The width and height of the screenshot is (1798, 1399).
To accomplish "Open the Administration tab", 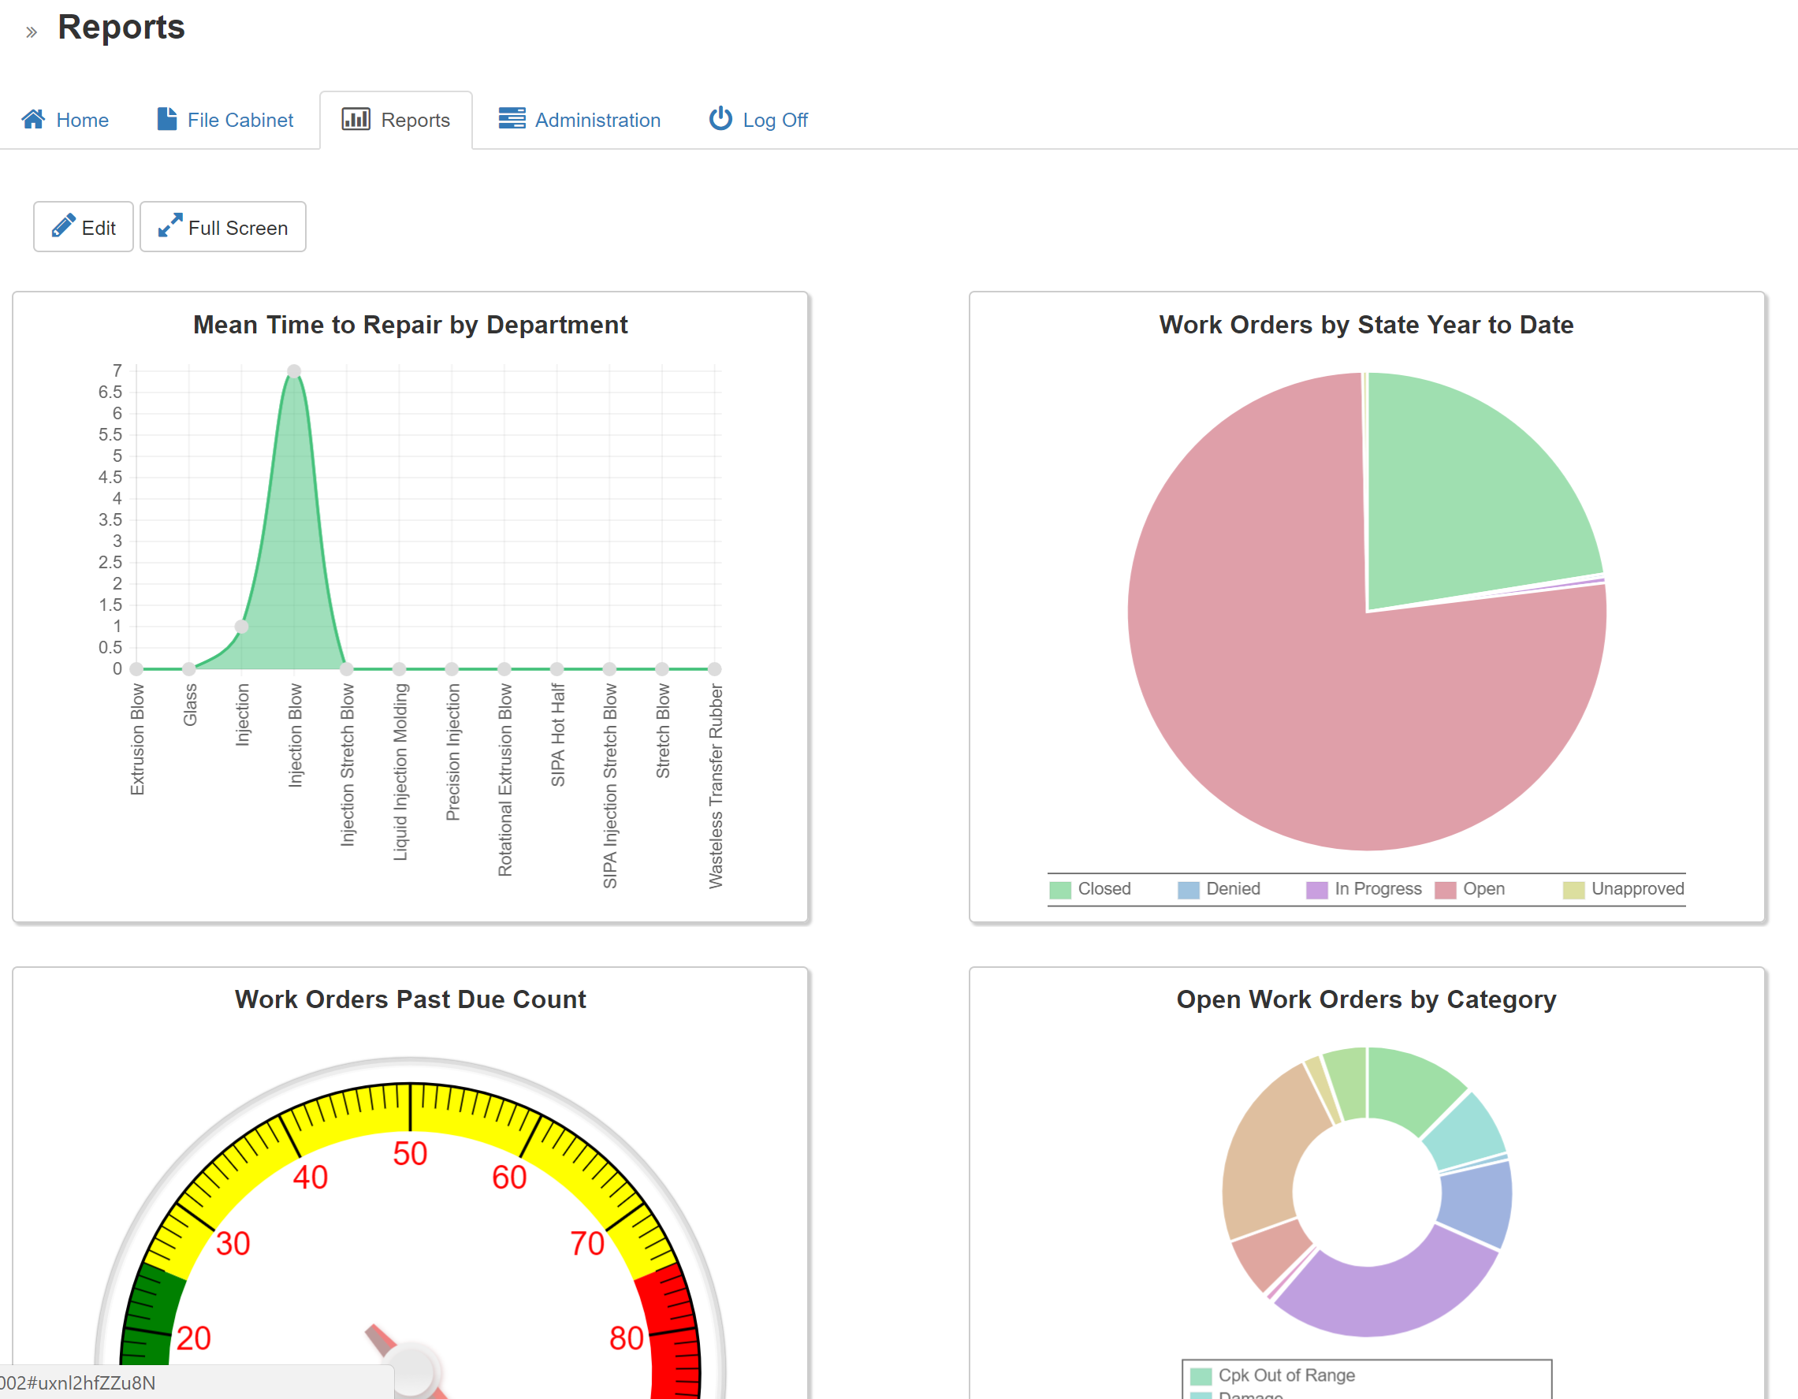I will [597, 120].
